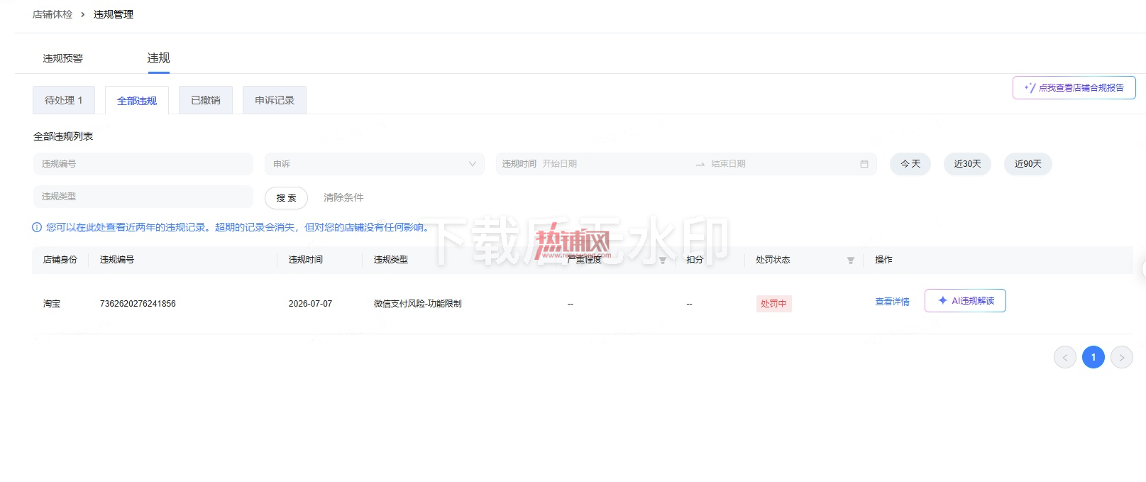Click the 店铺体检 breadcrumb link
Image resolution: width=1146 pixels, height=482 pixels.
[53, 14]
